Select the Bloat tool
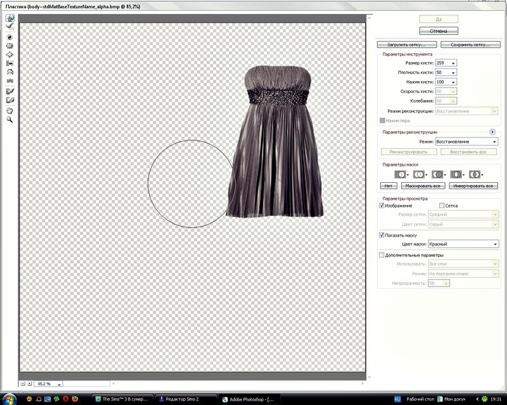 (10, 54)
